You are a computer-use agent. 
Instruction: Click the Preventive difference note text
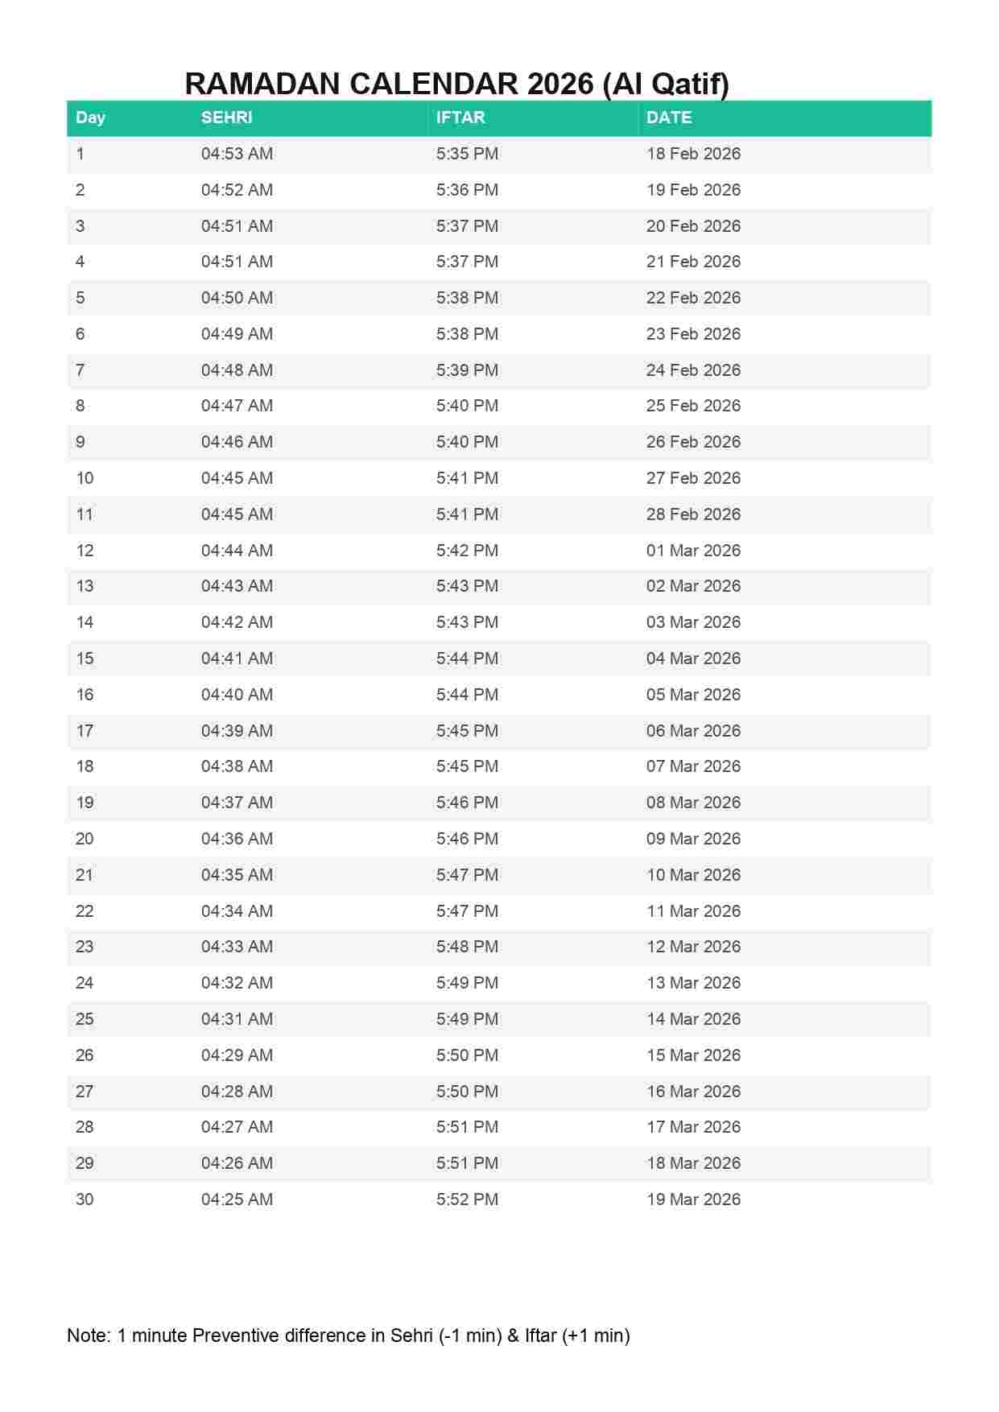[x=348, y=1336]
